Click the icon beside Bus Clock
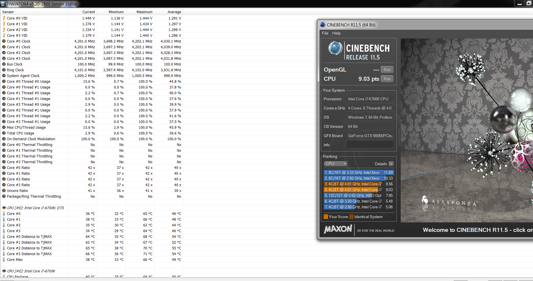This screenshot has width=533, height=281. click(4, 64)
